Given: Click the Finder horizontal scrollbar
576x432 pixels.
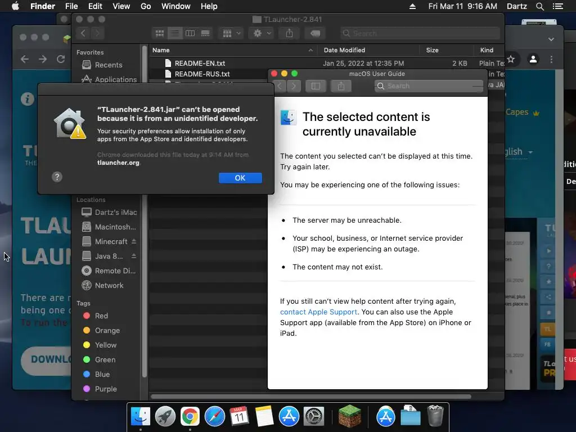Looking at the screenshot, I should click(310, 397).
